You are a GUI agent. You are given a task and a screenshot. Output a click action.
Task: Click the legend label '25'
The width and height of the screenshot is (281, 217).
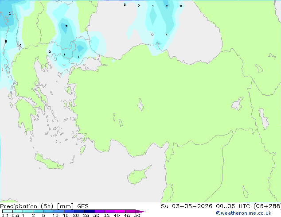click(86, 215)
